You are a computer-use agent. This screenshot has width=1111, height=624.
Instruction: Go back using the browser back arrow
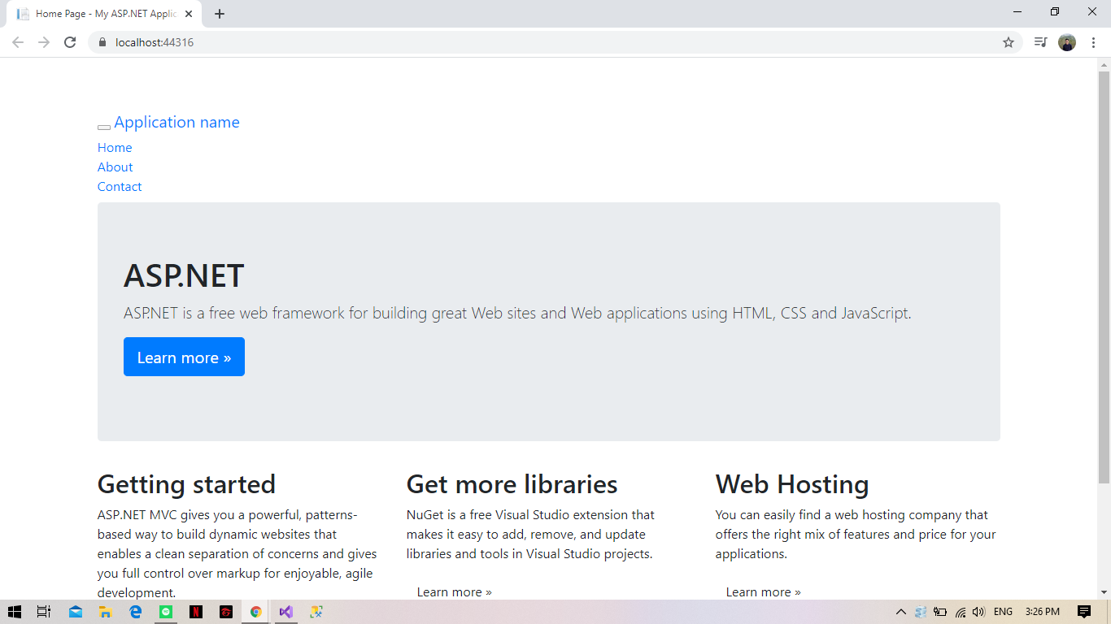click(18, 42)
